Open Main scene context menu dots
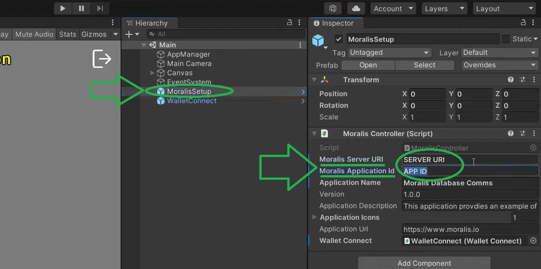Screen dimensions: 541x269 coord(300,45)
